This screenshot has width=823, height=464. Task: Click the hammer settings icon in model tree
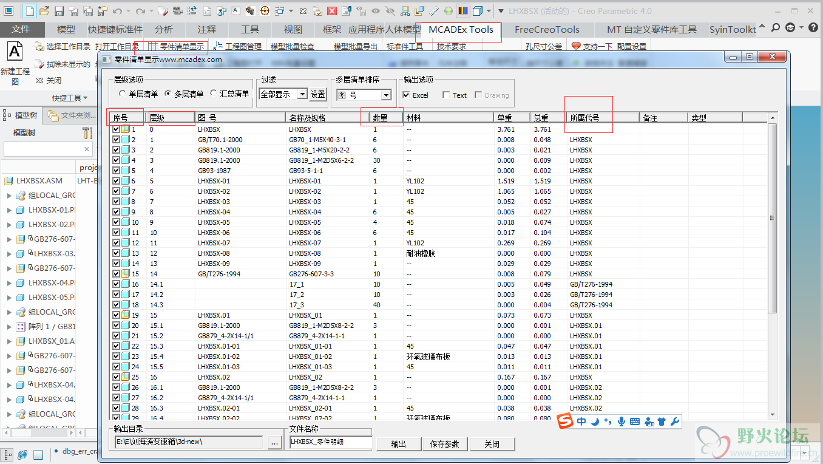click(x=87, y=132)
